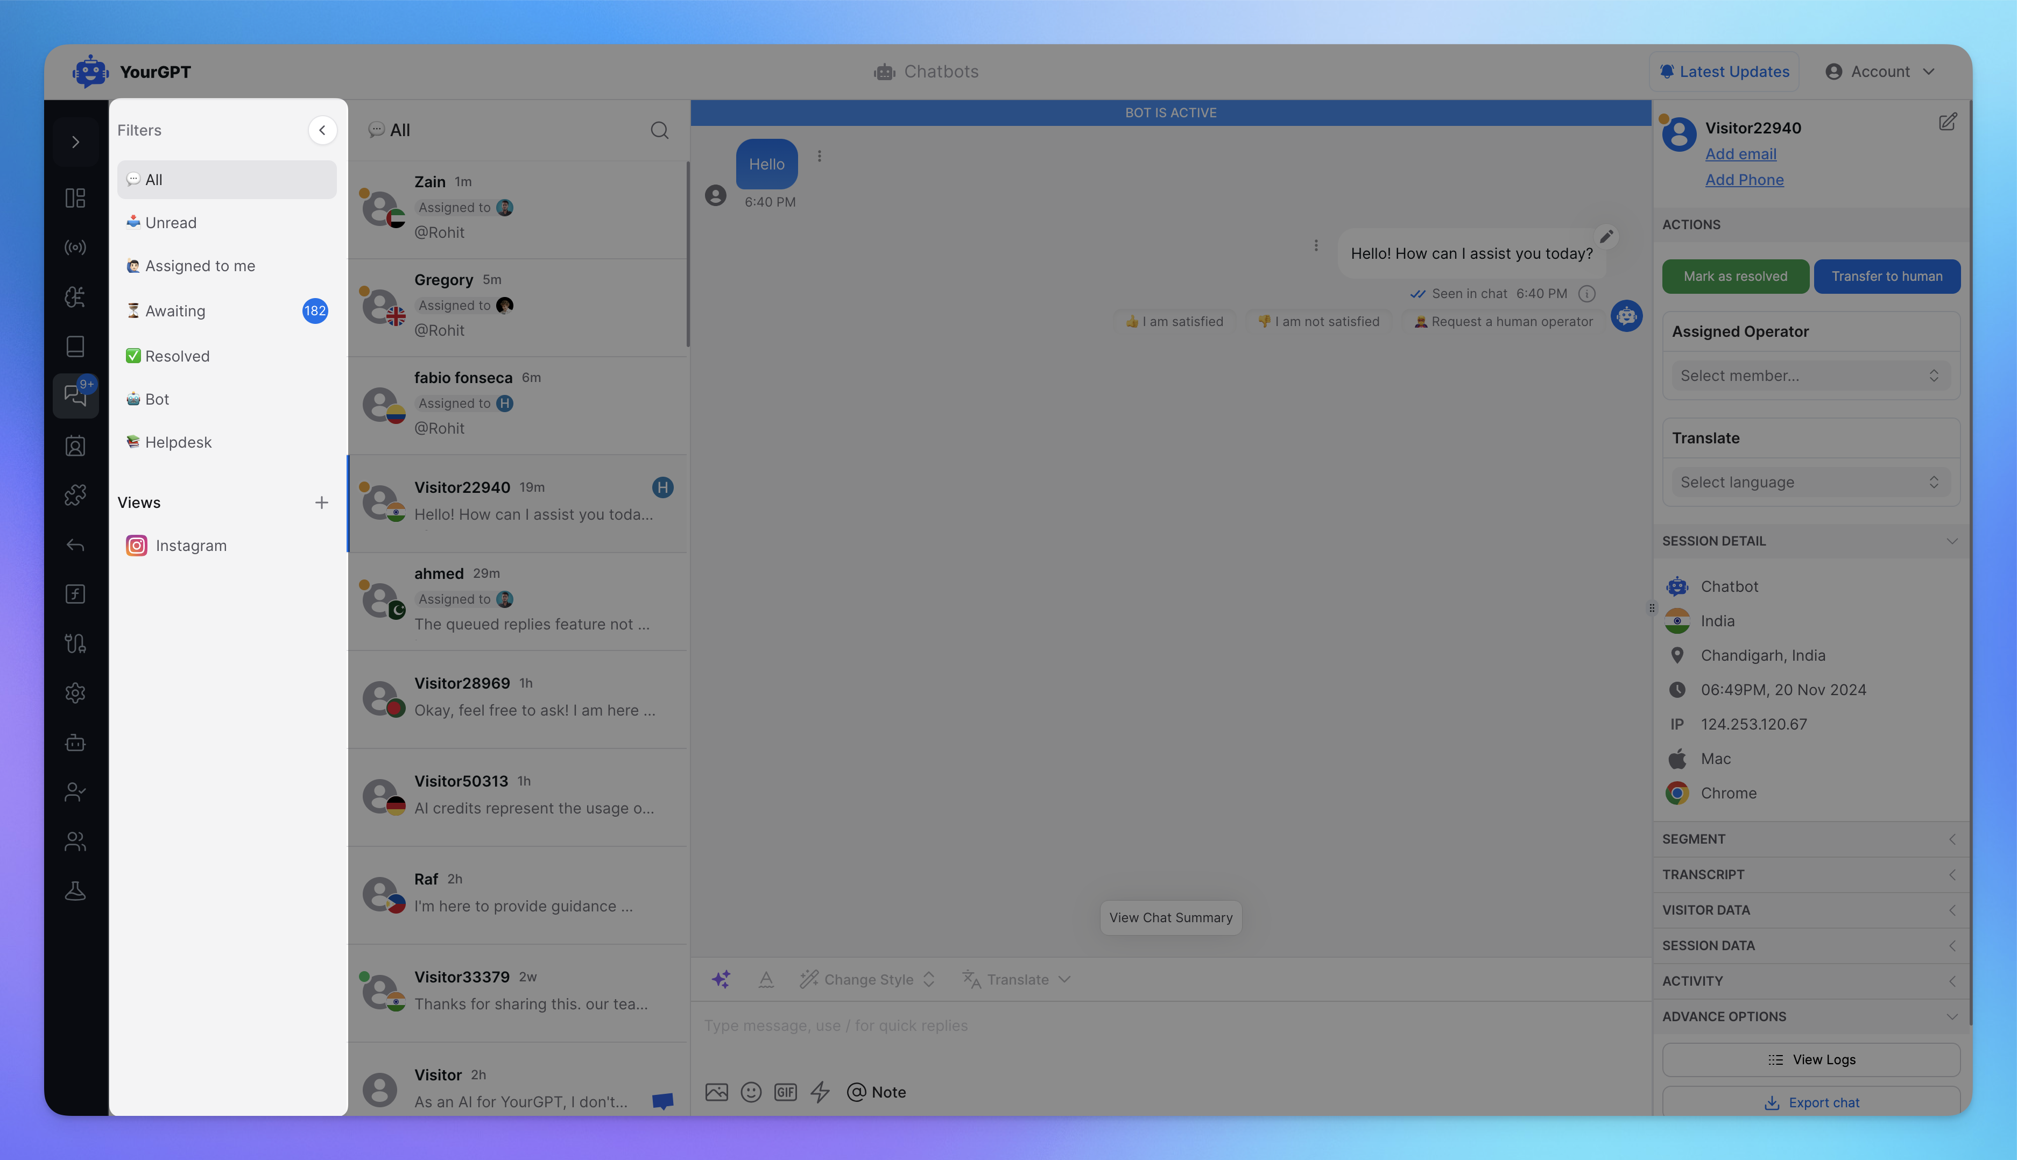Image resolution: width=2017 pixels, height=1160 pixels.
Task: Click Mark as resolved button
Action: click(1735, 277)
